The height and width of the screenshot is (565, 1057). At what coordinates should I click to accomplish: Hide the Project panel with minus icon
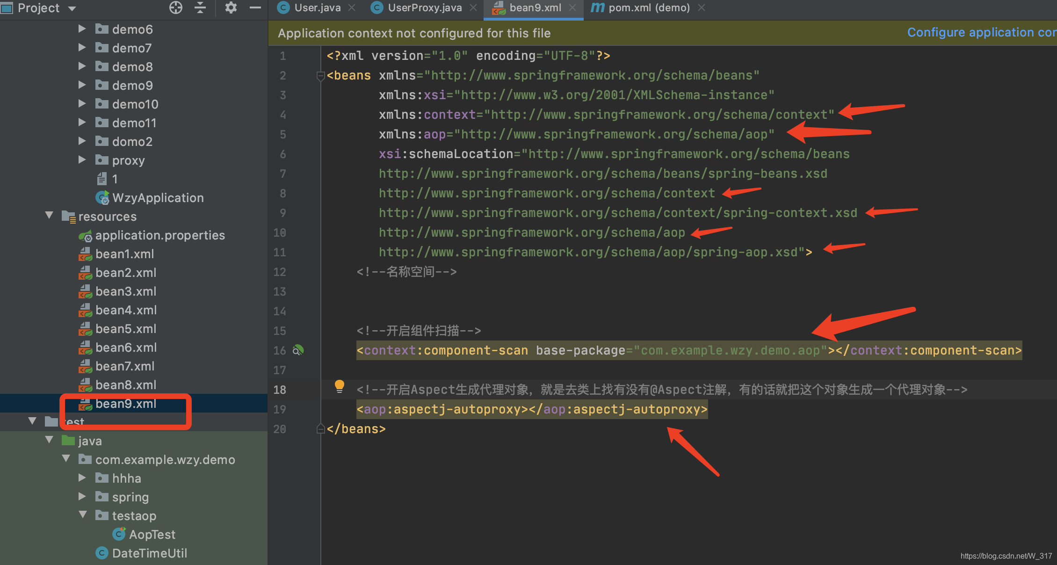pos(255,7)
